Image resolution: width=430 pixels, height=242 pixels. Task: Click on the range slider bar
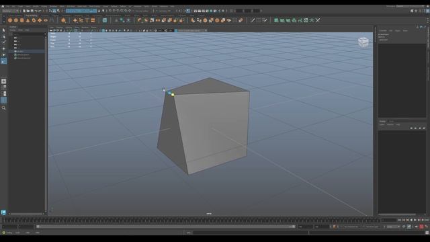(166, 227)
